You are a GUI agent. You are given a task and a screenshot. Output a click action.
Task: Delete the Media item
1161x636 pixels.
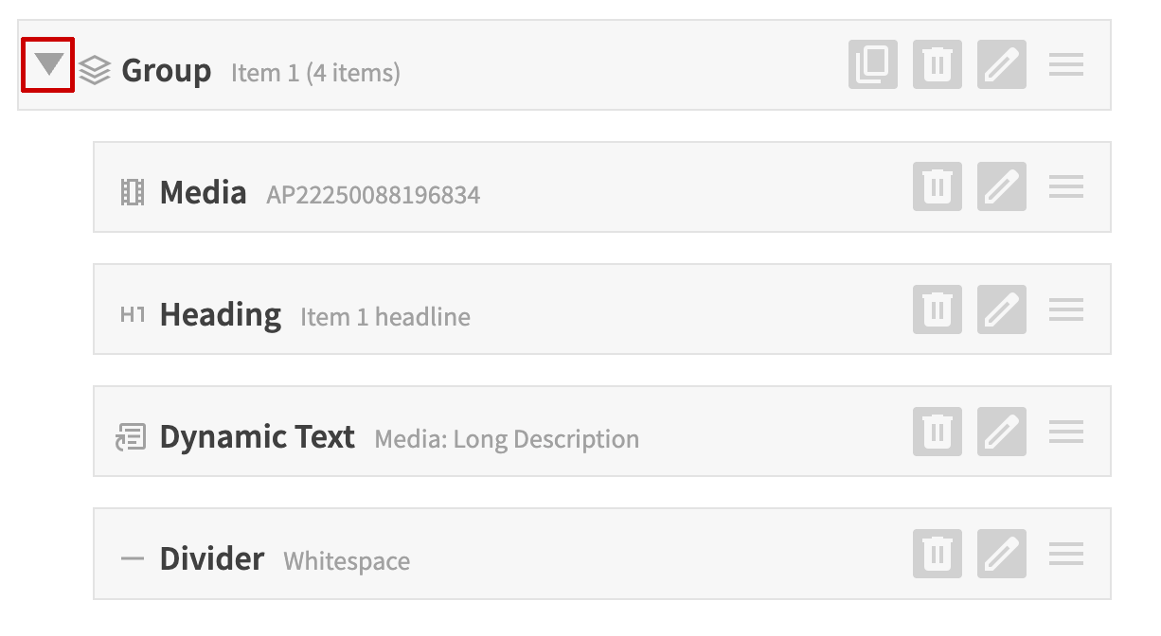[x=938, y=186]
